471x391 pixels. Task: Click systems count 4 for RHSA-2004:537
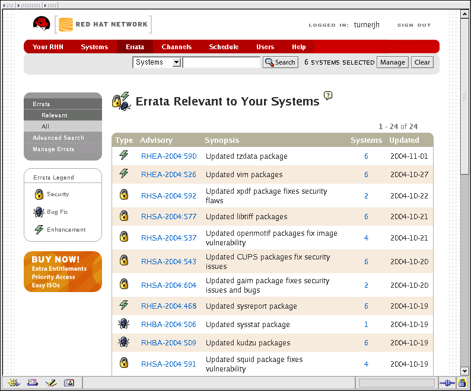tap(366, 238)
